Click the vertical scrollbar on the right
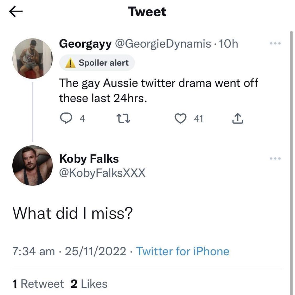 pyautogui.click(x=291, y=151)
